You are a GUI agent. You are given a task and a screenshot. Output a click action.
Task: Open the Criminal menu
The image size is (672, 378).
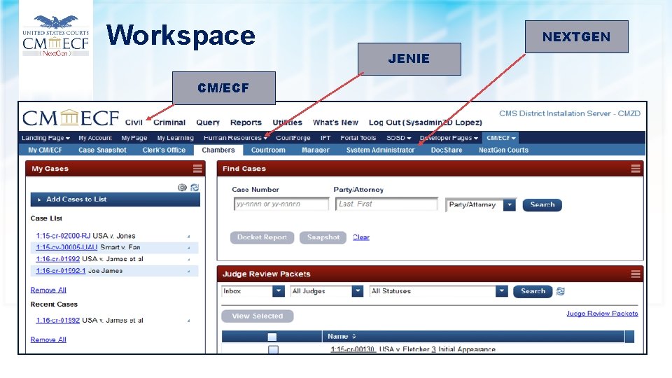[x=169, y=122]
